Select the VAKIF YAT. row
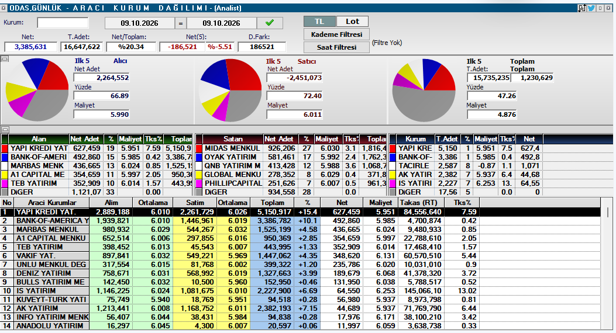The width and height of the screenshot is (616, 333). [x=301, y=256]
